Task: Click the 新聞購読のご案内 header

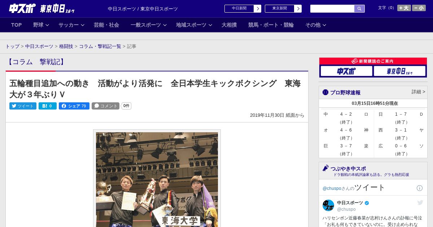Action: (373, 61)
